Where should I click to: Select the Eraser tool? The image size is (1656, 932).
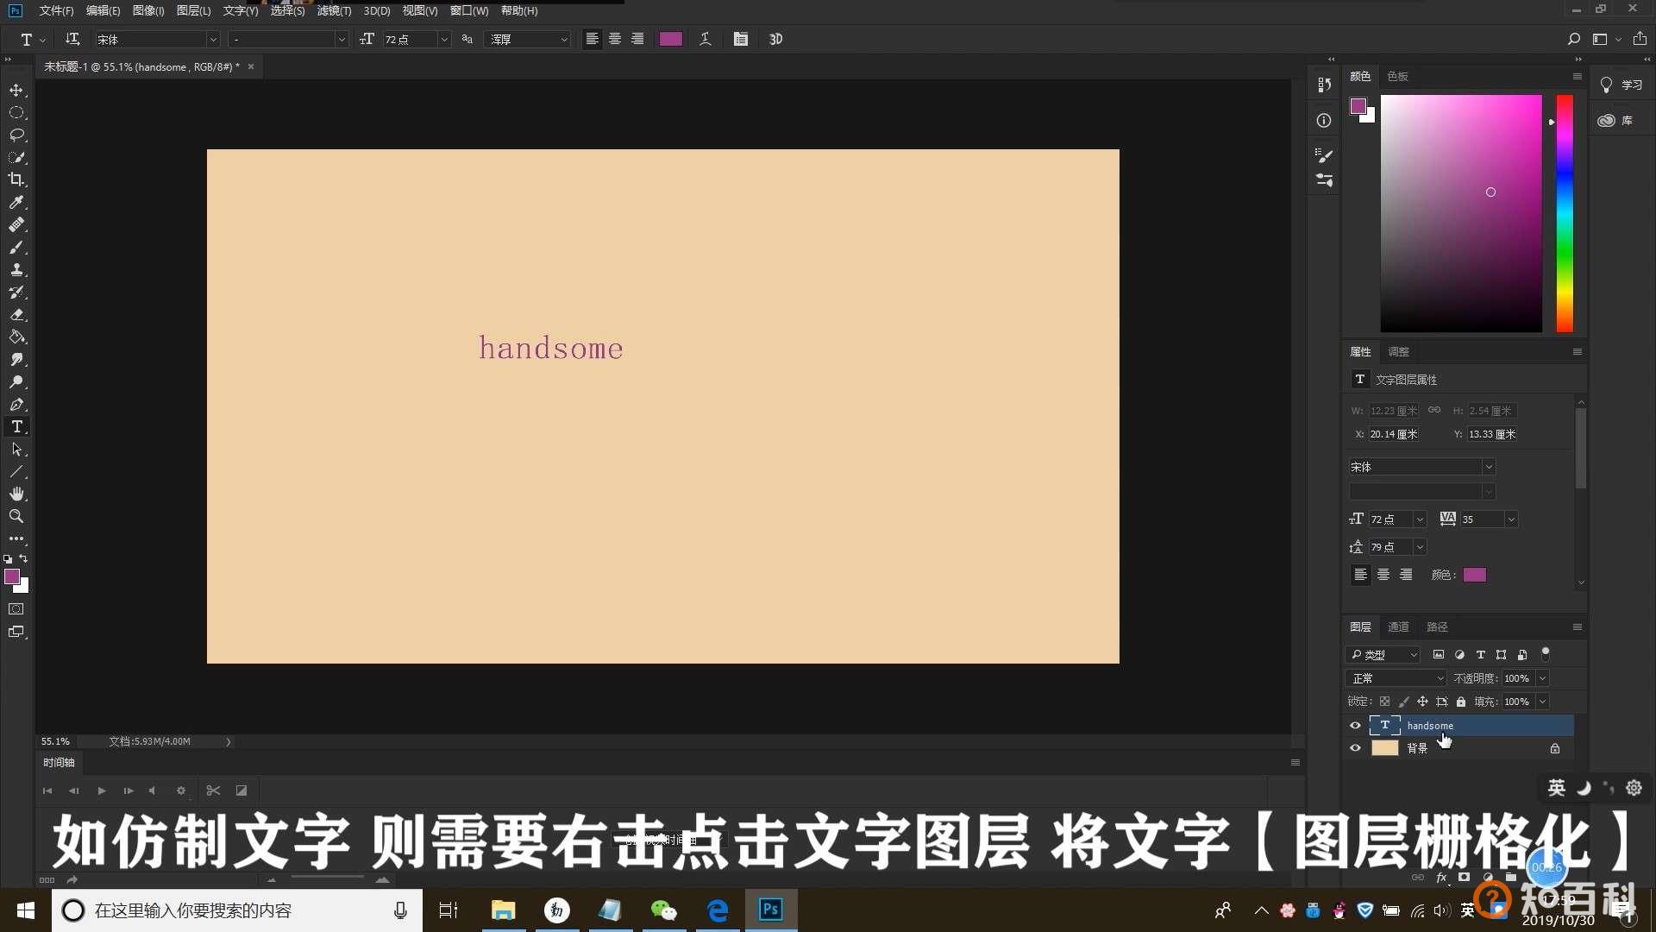[x=16, y=314]
